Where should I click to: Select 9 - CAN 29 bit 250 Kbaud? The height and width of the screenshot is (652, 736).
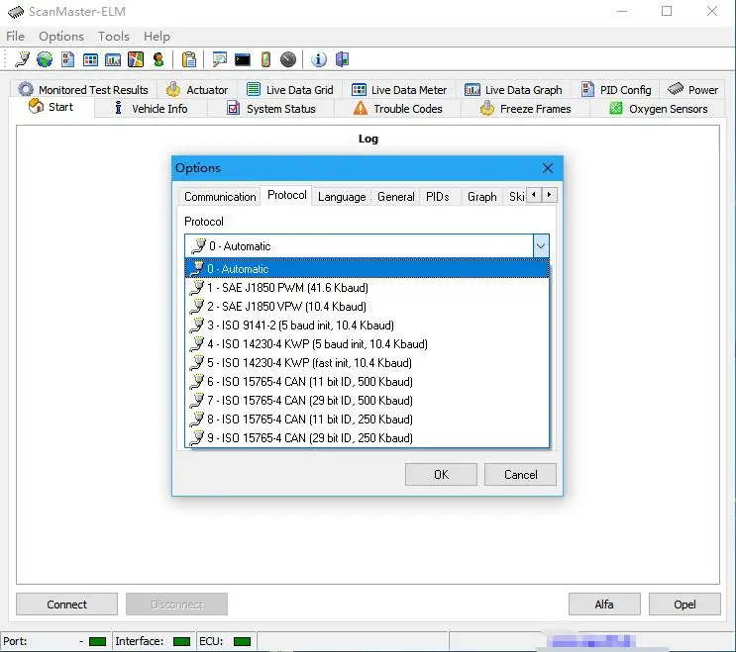coord(367,437)
